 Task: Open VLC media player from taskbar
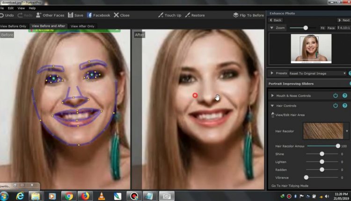click(x=102, y=196)
